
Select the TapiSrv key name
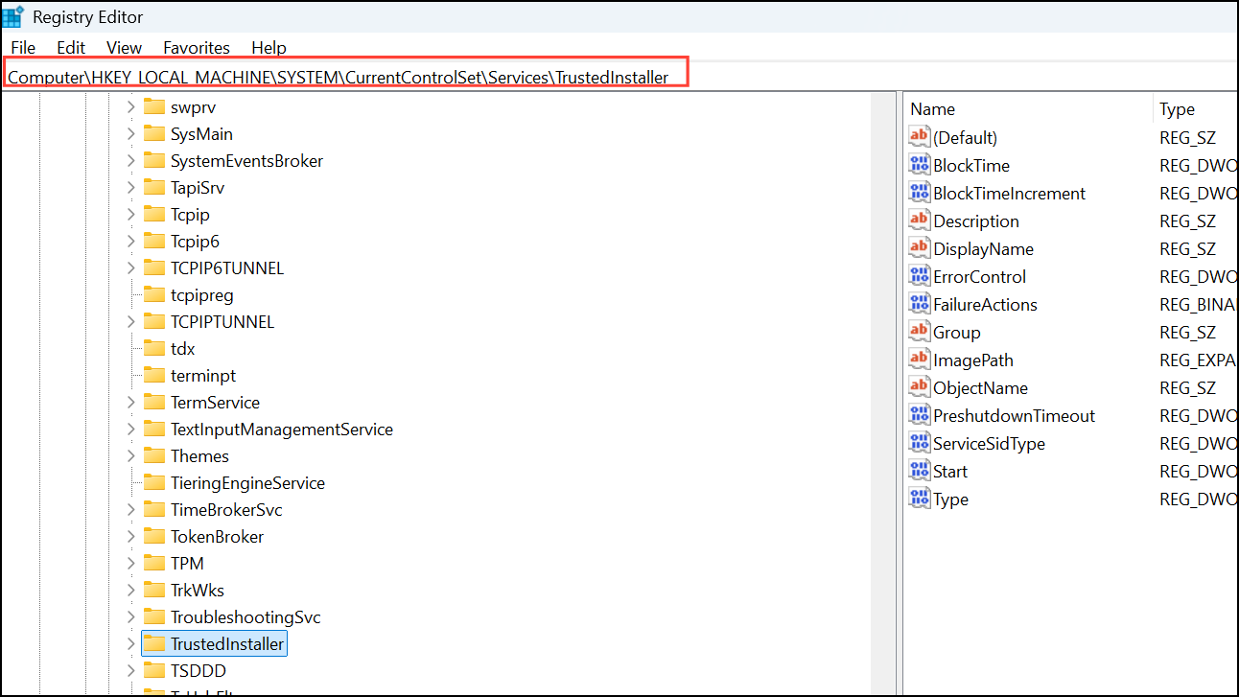point(198,188)
